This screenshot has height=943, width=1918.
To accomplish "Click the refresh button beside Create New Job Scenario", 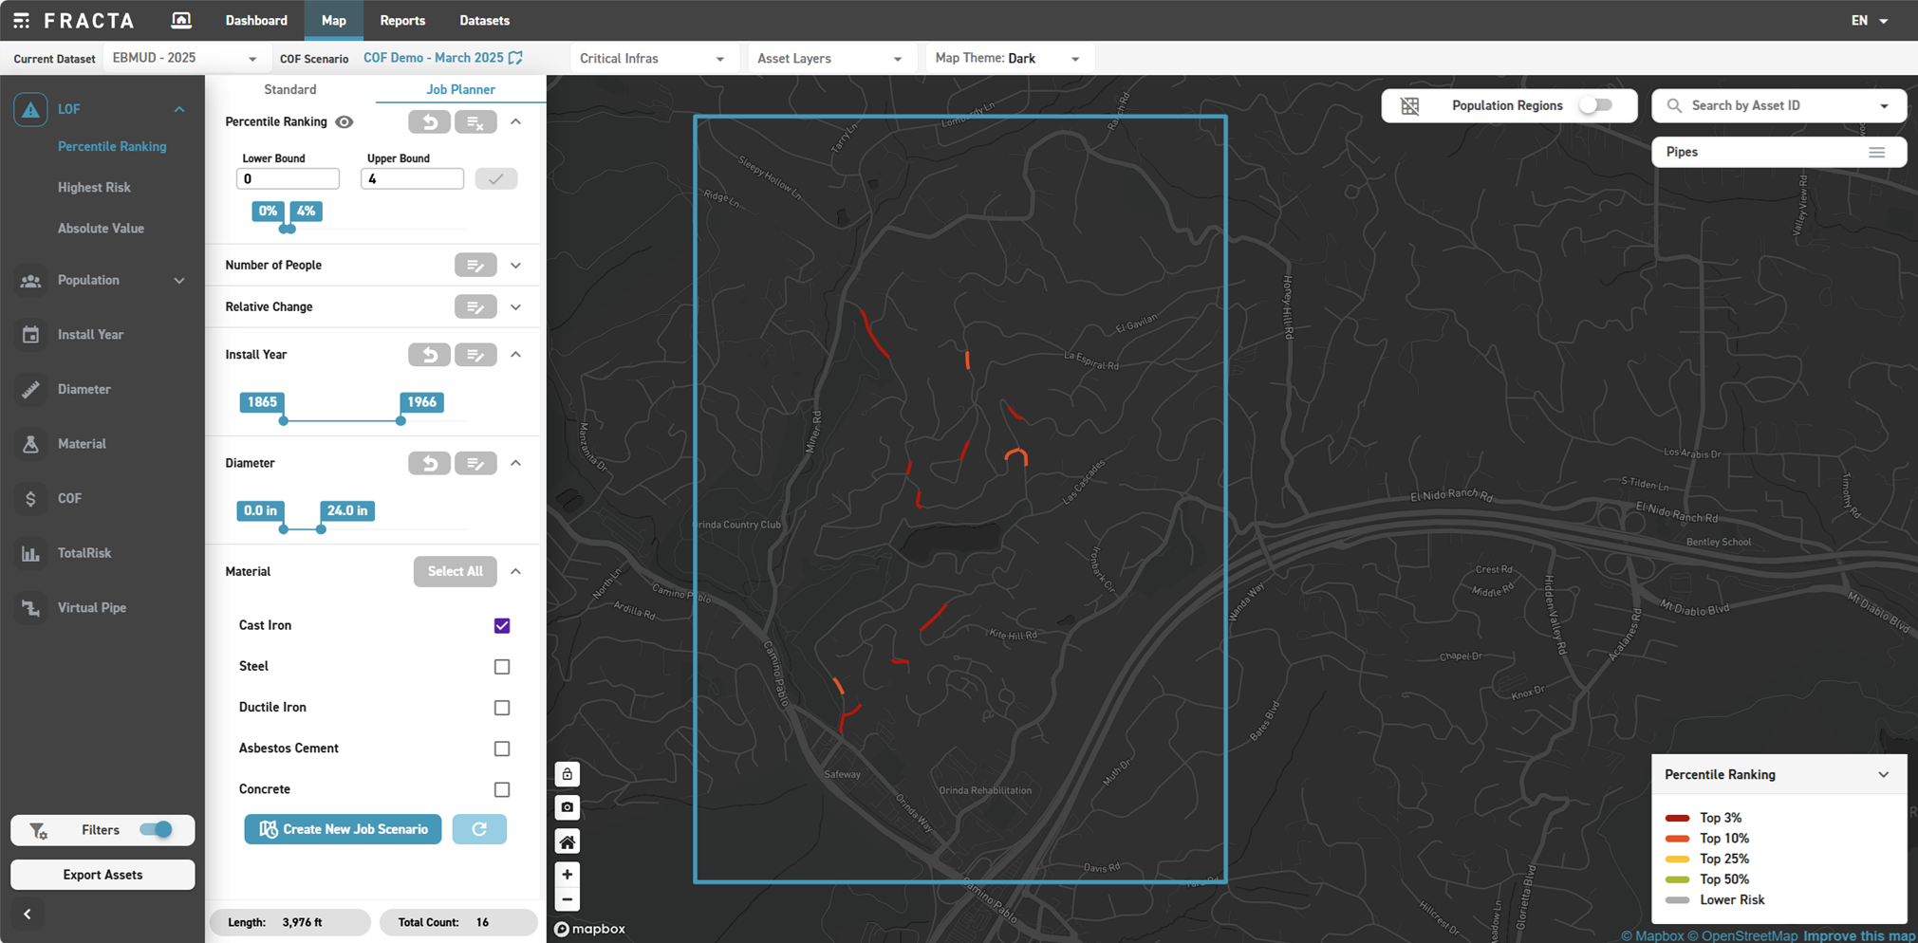I will (x=479, y=829).
